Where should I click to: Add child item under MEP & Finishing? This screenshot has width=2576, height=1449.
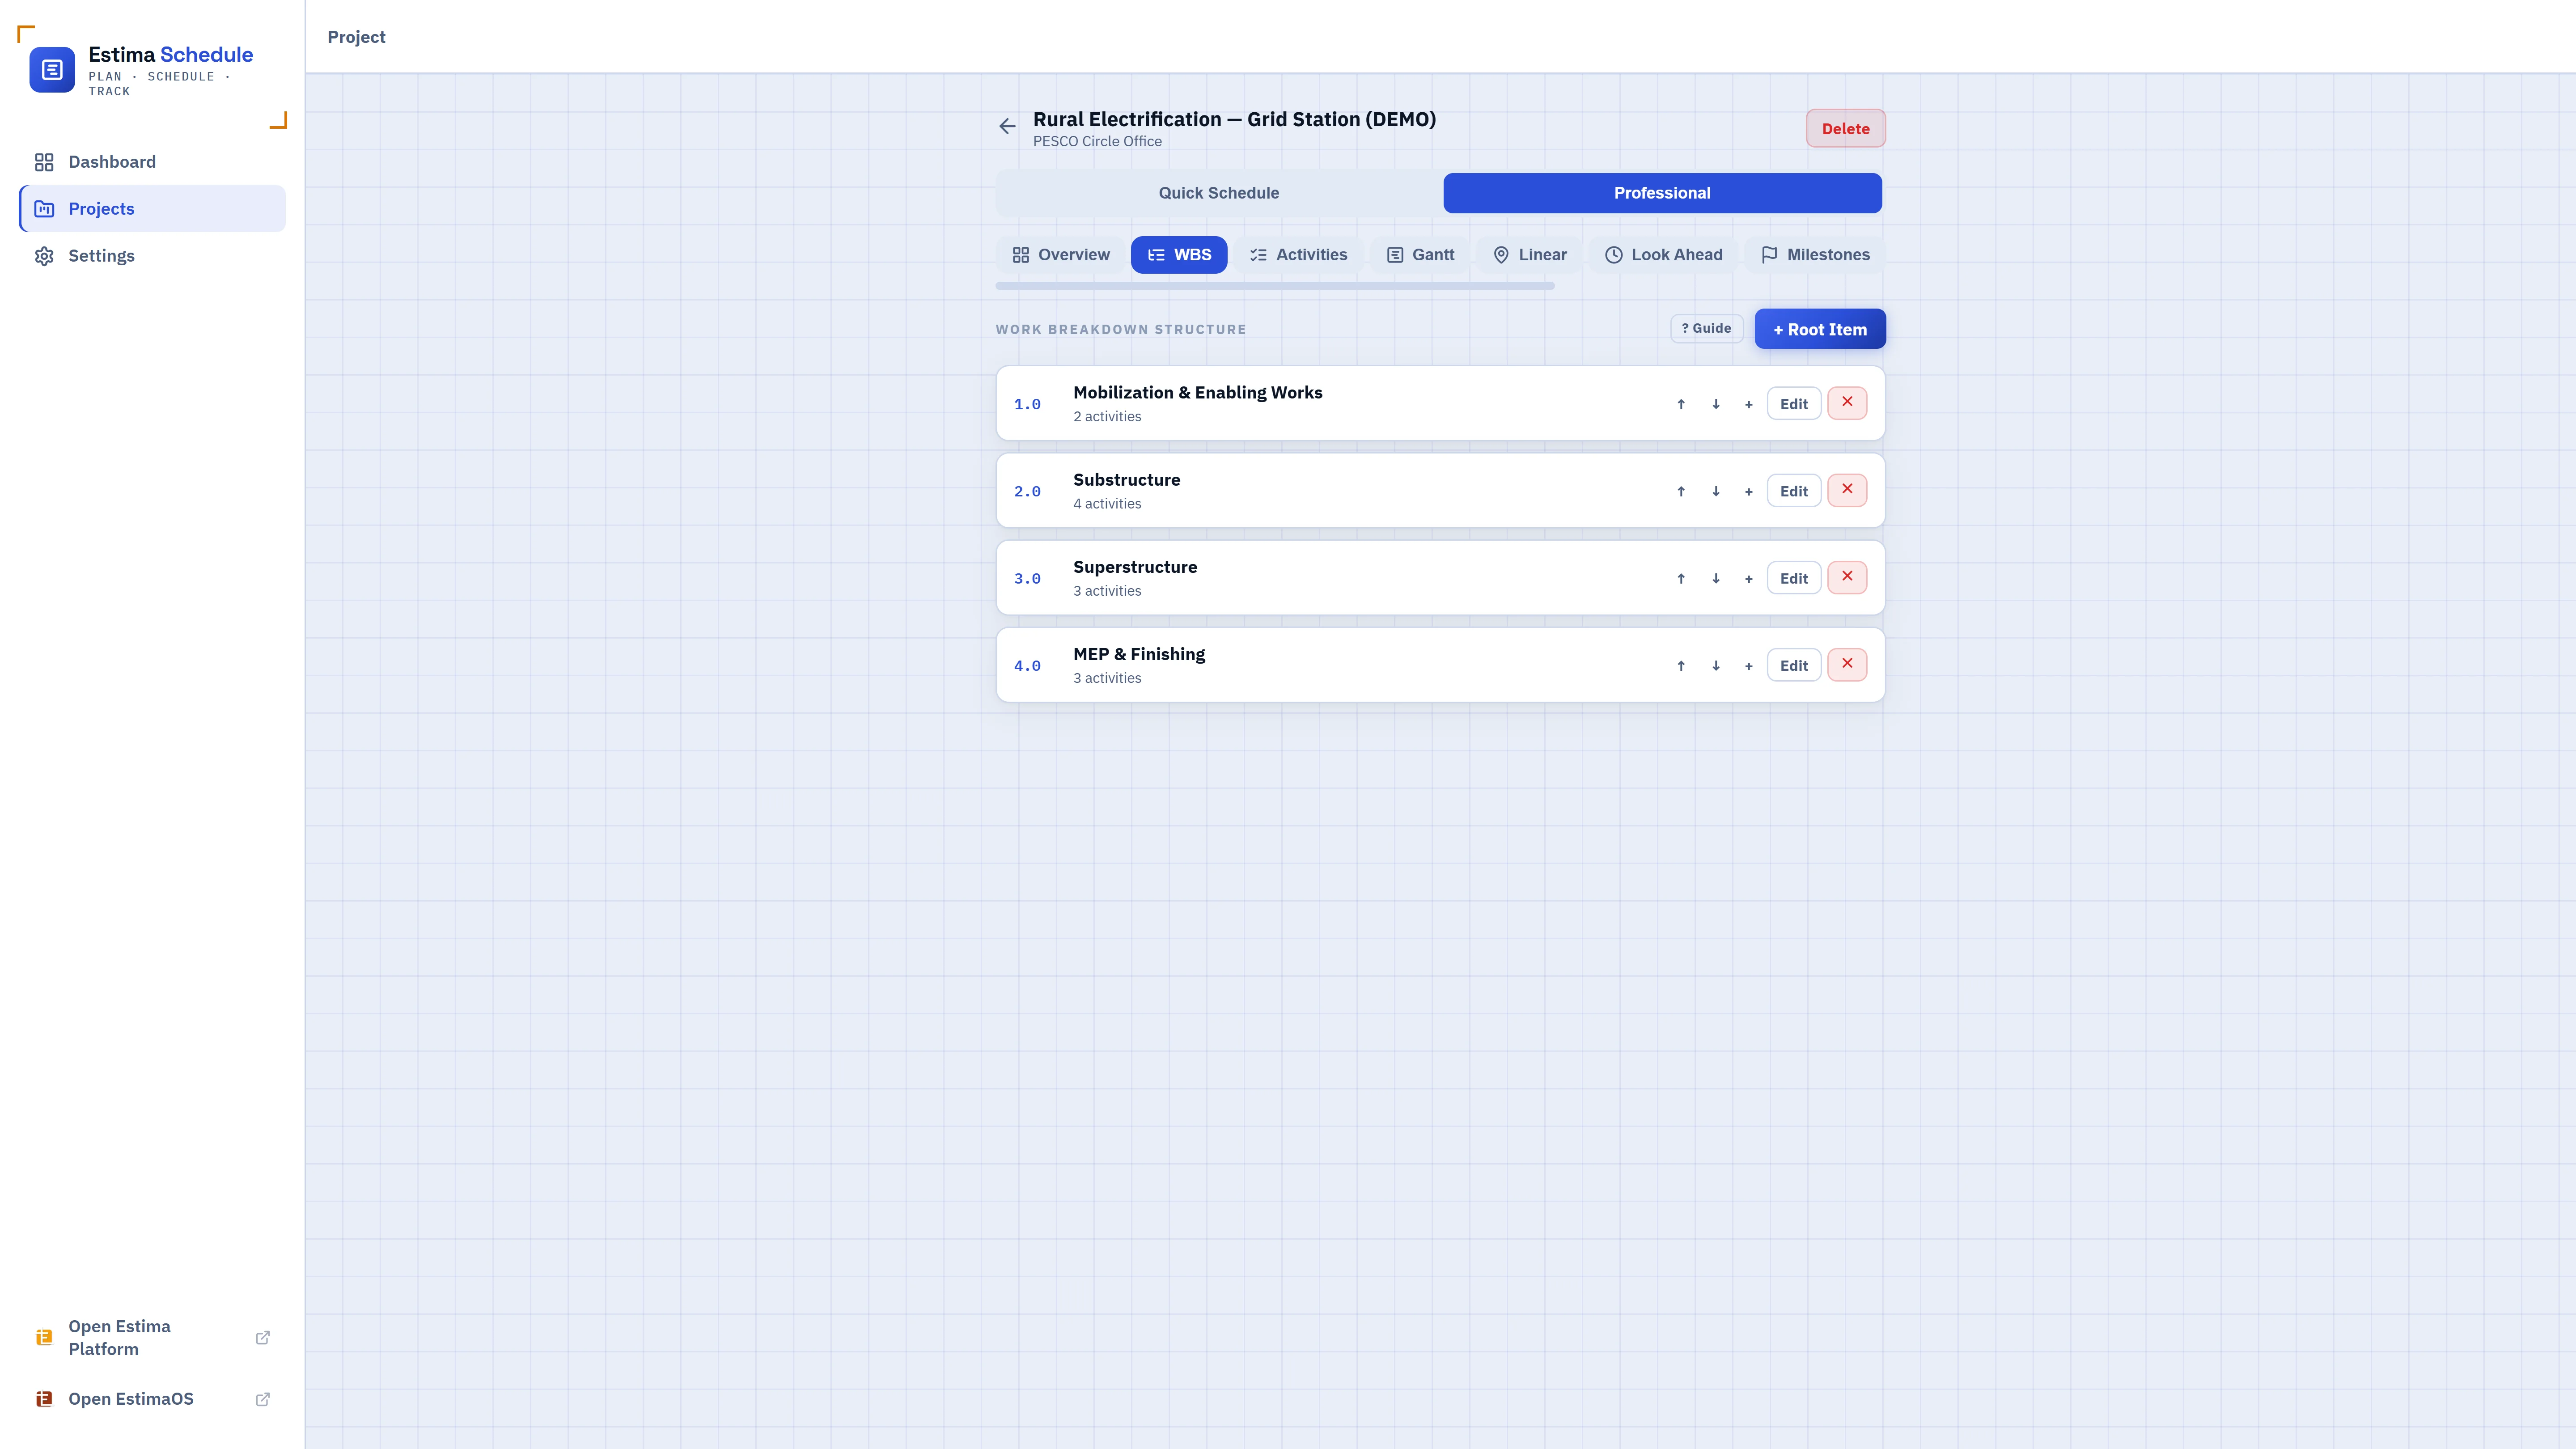[1748, 665]
